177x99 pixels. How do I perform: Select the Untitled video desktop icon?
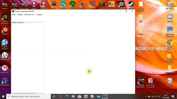[34, 5]
